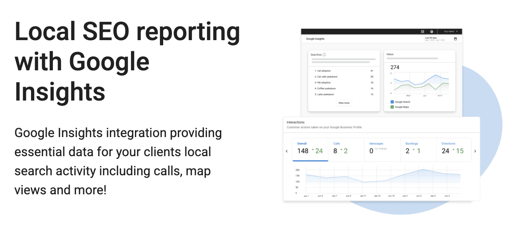Click the blue Google Search legend square
519x244 pixels.
point(392,102)
